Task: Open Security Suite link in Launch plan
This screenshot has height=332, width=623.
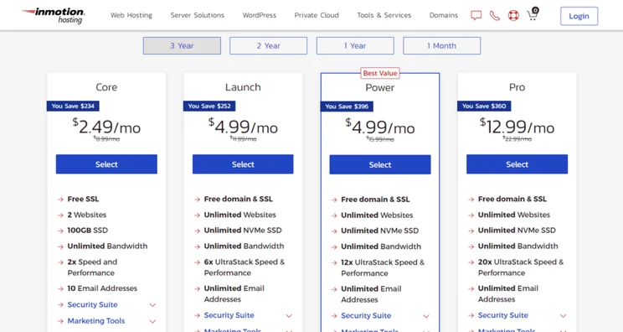Action: click(229, 315)
